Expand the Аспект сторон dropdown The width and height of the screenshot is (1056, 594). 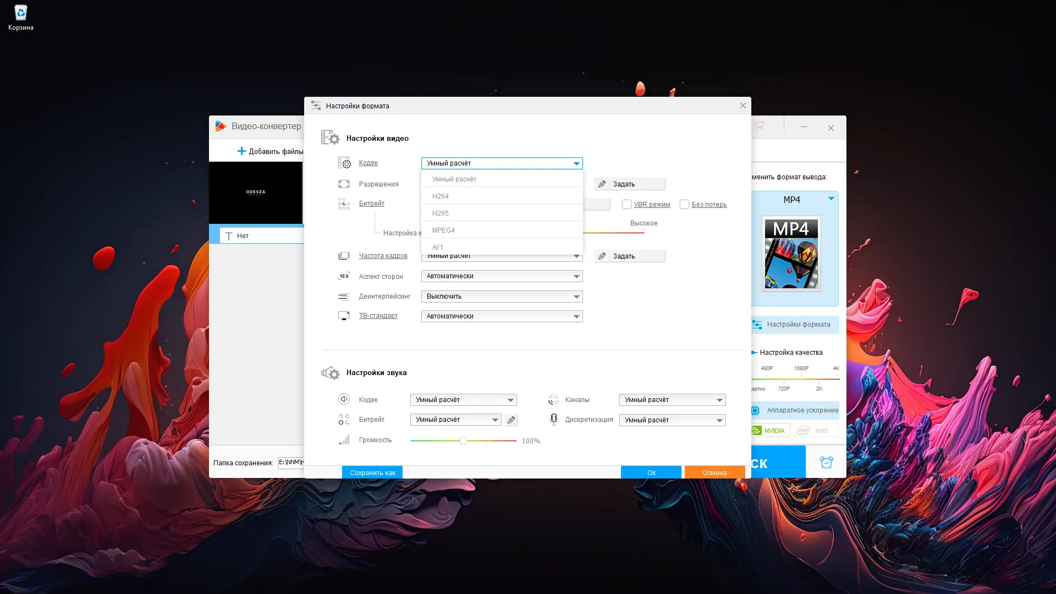502,276
